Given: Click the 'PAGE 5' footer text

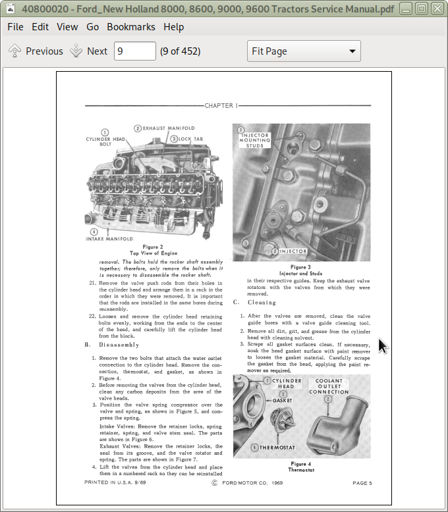Looking at the screenshot, I should (x=362, y=483).
